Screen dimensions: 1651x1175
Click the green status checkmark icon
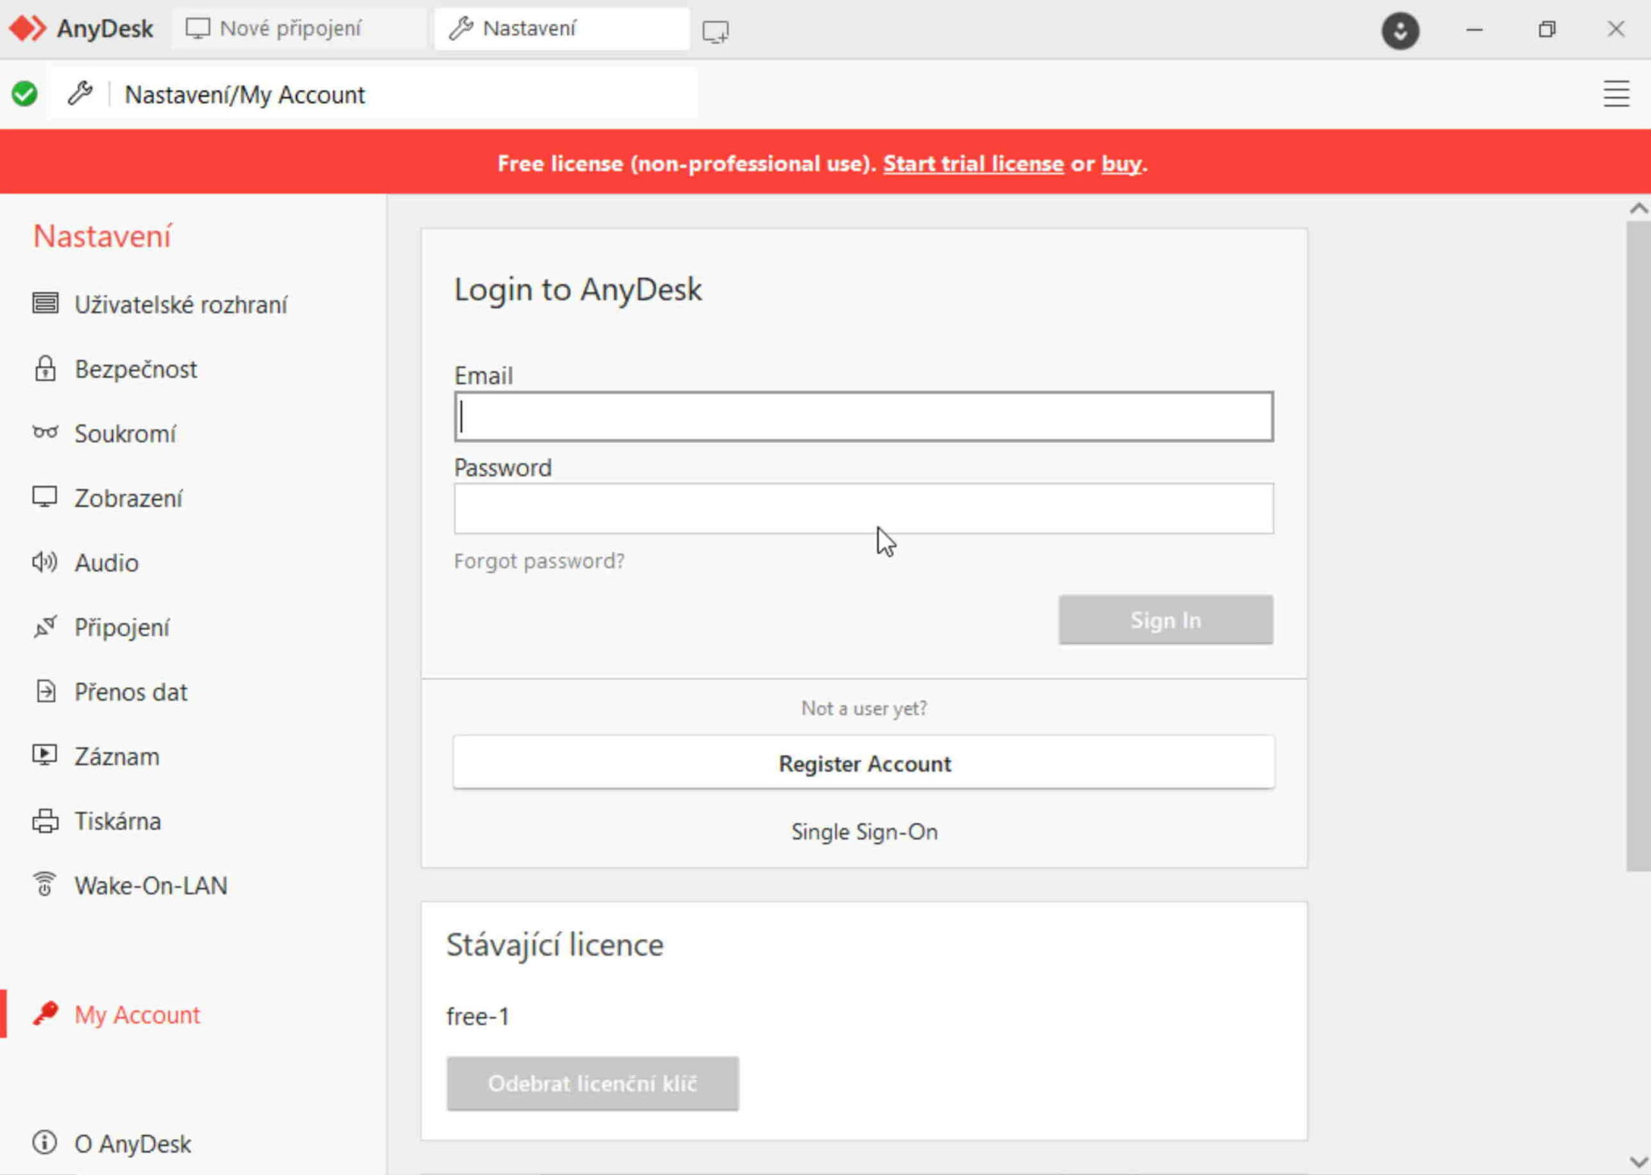tap(25, 93)
